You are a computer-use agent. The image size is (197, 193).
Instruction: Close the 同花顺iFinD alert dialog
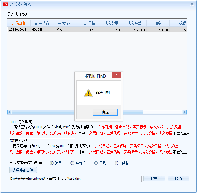(x=116, y=75)
